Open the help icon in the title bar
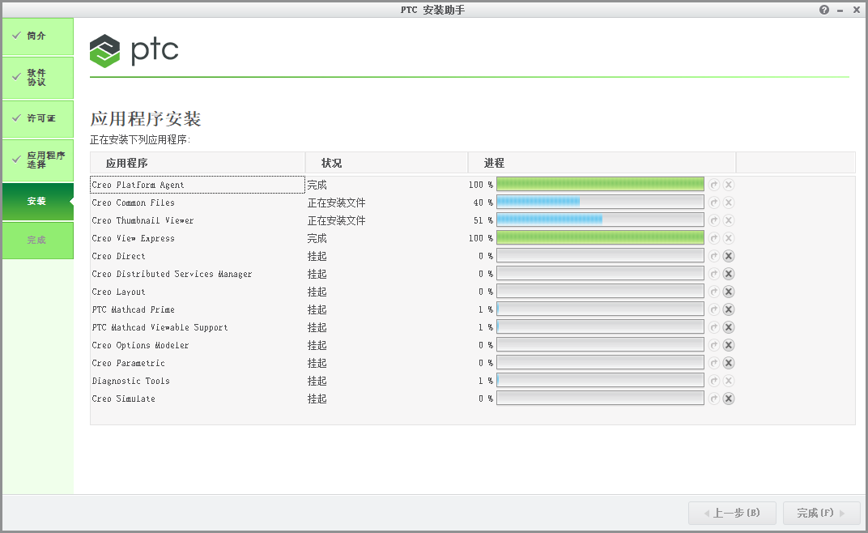The height and width of the screenshot is (533, 868). [823, 9]
